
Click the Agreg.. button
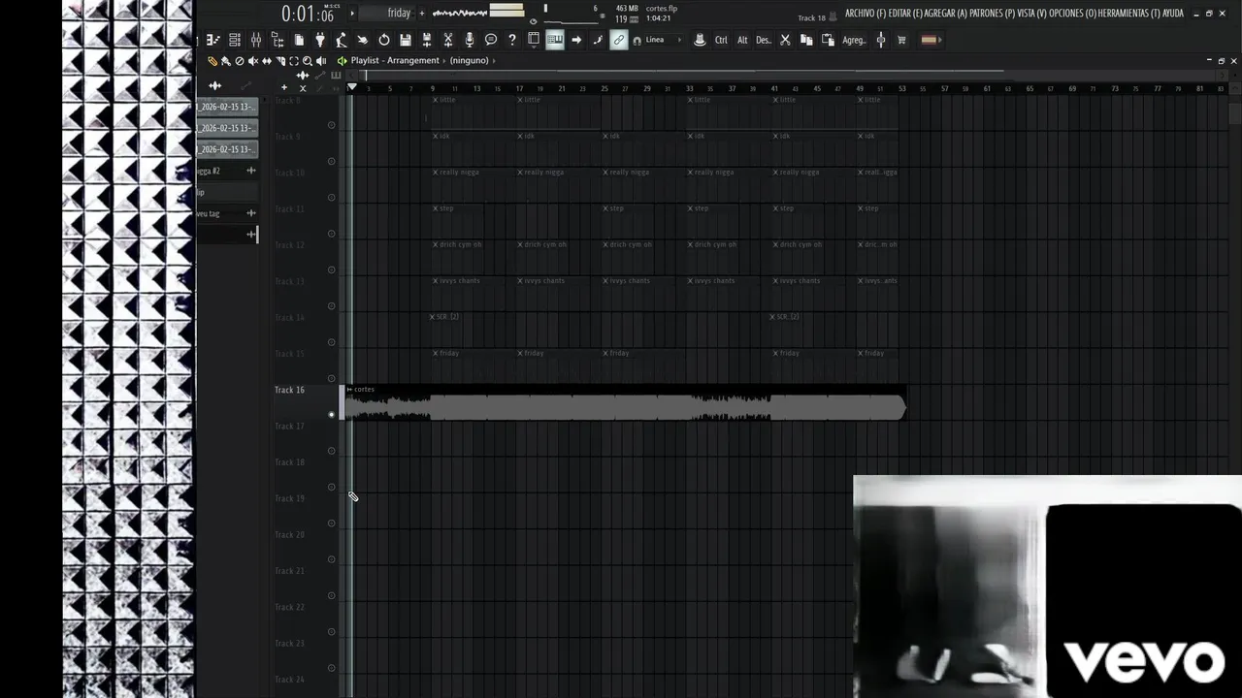(x=854, y=40)
